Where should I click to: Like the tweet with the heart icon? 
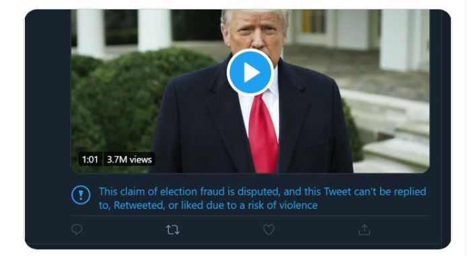268,230
